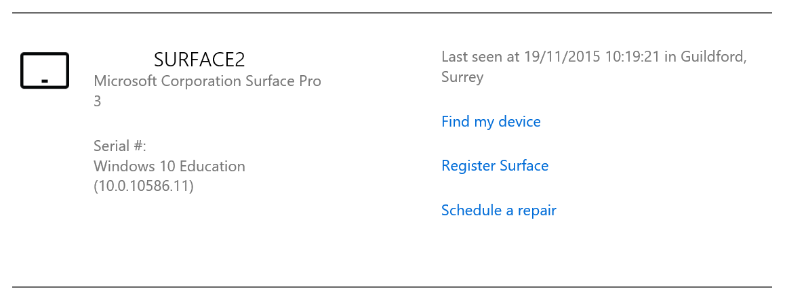This screenshot has height=304, width=785.
Task: Click the tablet device icon
Action: point(45,70)
